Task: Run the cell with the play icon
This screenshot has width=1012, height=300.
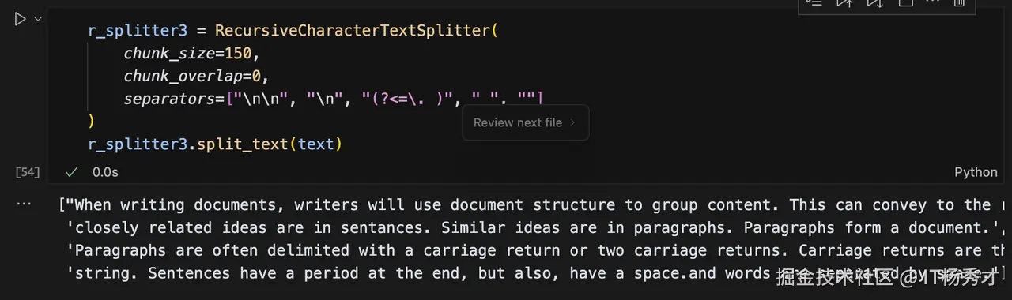Action: coord(20,19)
